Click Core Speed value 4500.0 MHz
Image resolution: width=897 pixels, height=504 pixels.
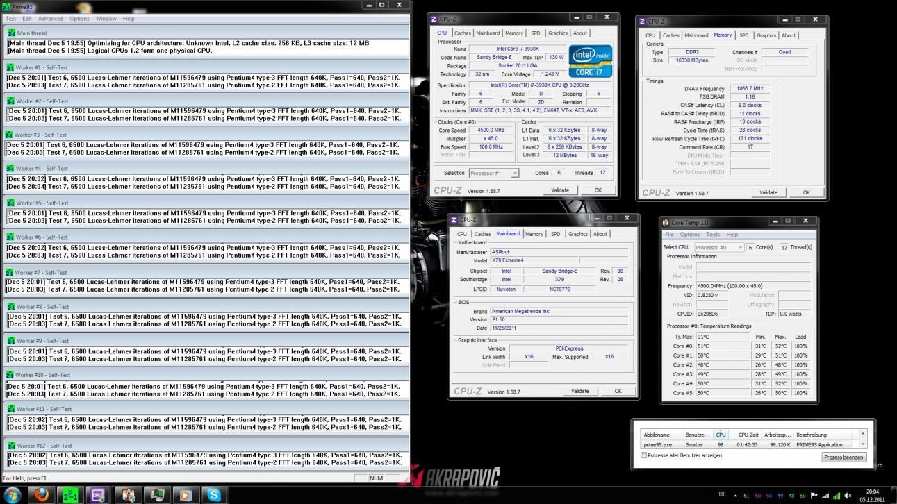[491, 130]
